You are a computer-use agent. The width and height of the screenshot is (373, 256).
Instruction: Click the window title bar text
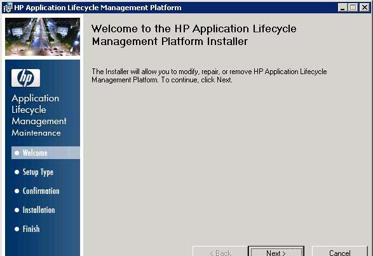[98, 8]
